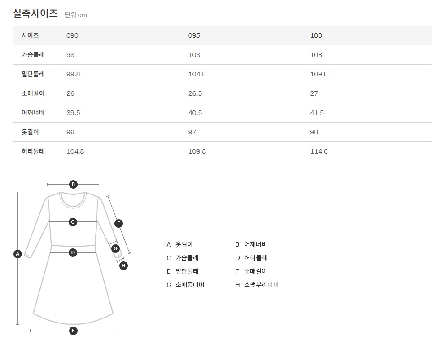441x358 pixels.
Task: Click the 소매길이 row label
Action: tap(33, 93)
